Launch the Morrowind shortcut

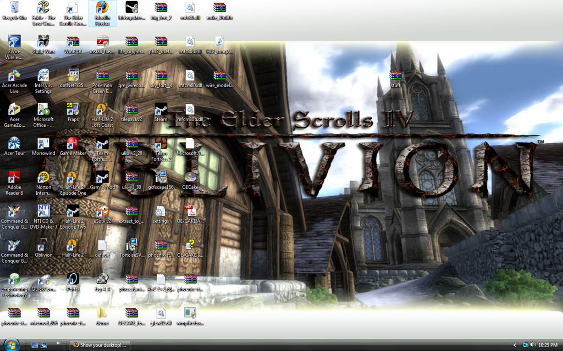click(x=43, y=146)
